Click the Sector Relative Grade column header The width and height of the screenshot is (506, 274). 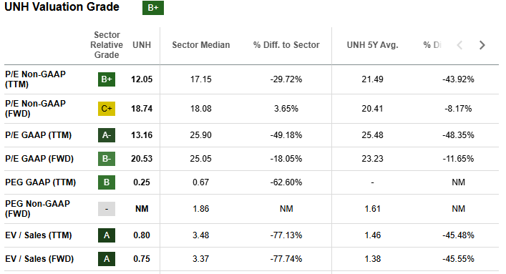(107, 45)
